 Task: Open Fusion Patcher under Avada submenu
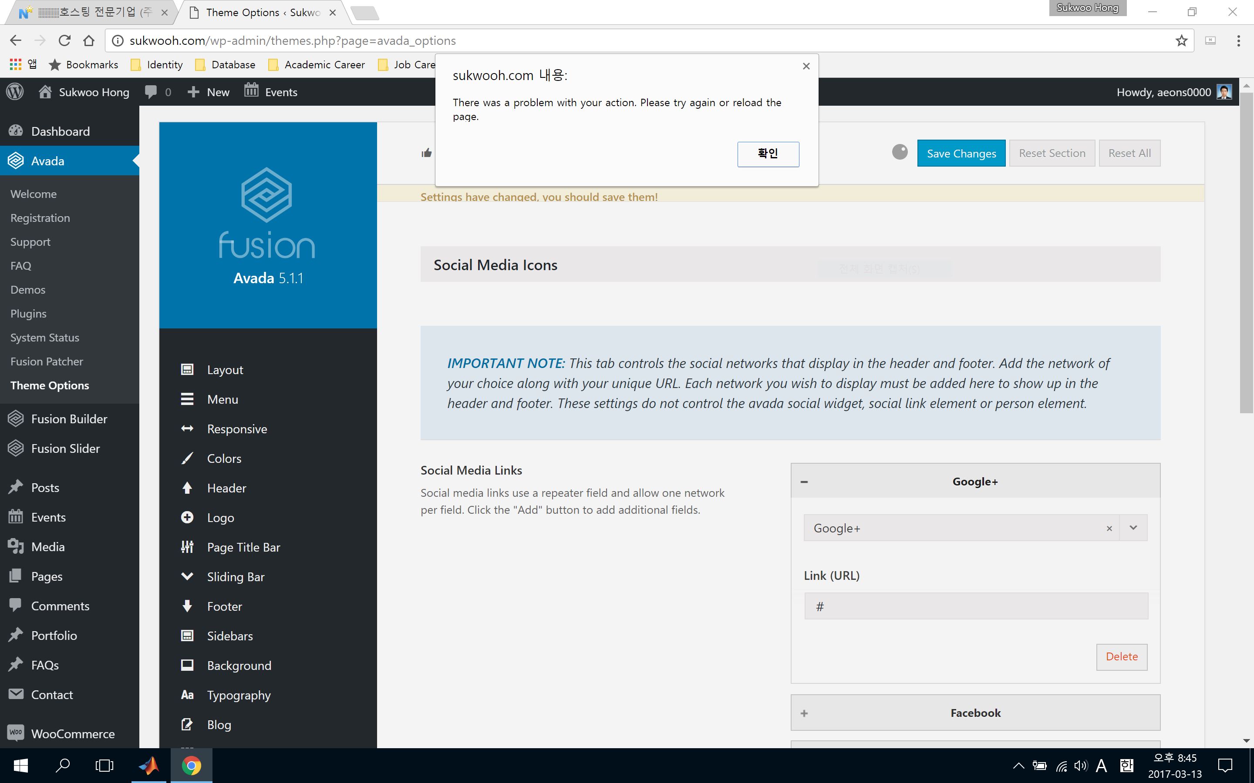pyautogui.click(x=47, y=361)
